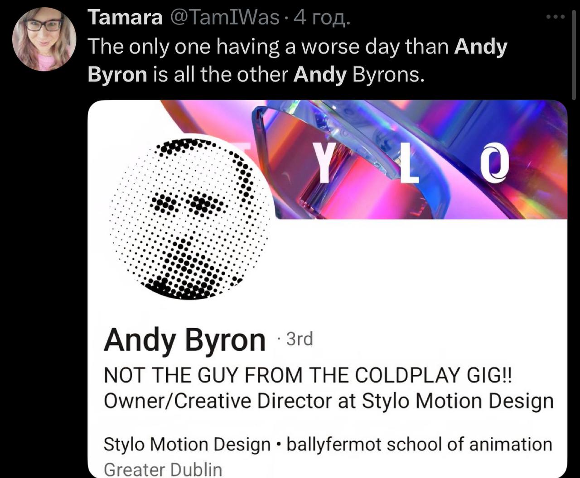The height and width of the screenshot is (478, 580).
Task: Open the Tamara display name
Action: [x=125, y=18]
